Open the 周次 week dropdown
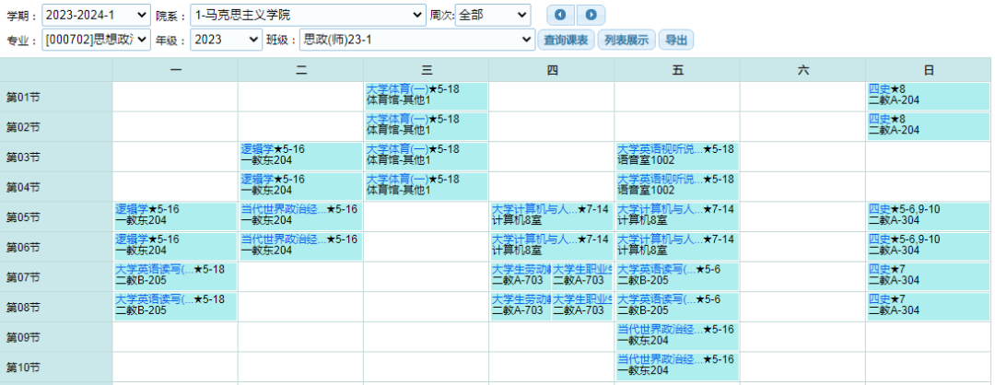Viewport: 995px width, 385px height. (x=492, y=14)
